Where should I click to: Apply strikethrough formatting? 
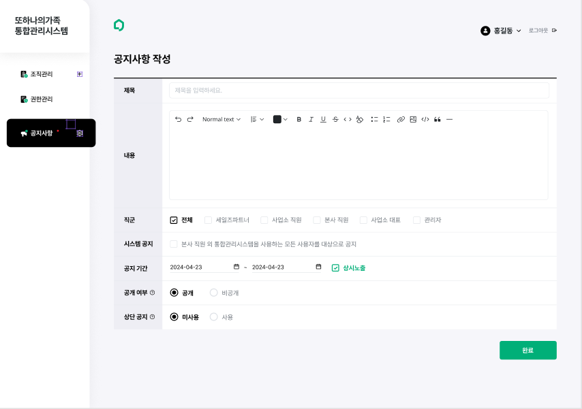pos(335,119)
